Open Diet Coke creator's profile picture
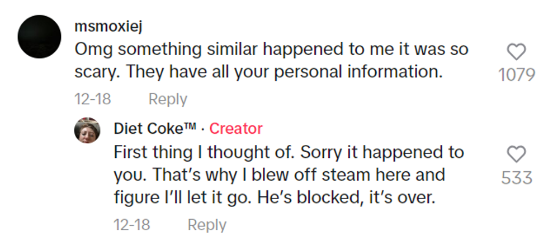The height and width of the screenshot is (242, 548). (x=87, y=130)
